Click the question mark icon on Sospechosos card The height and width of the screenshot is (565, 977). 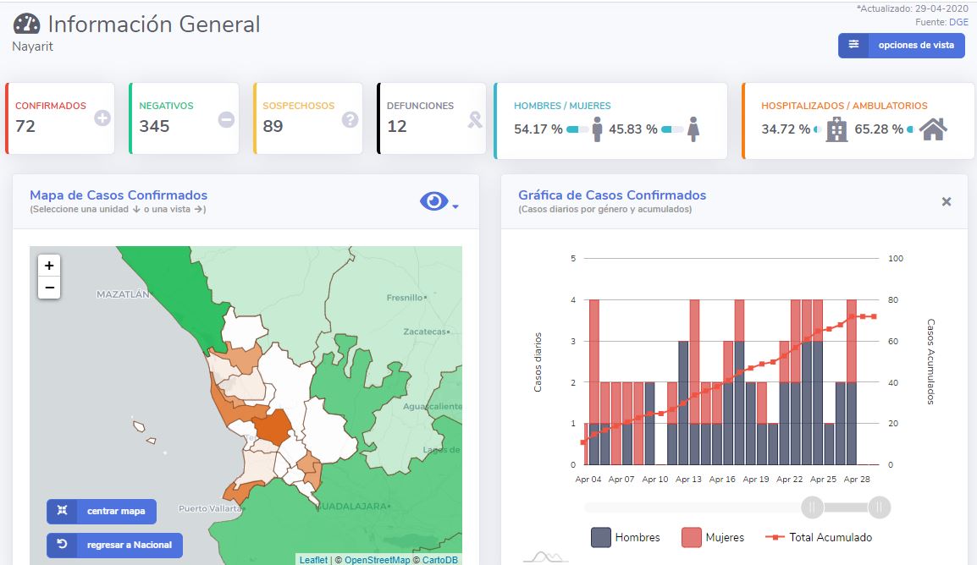350,119
